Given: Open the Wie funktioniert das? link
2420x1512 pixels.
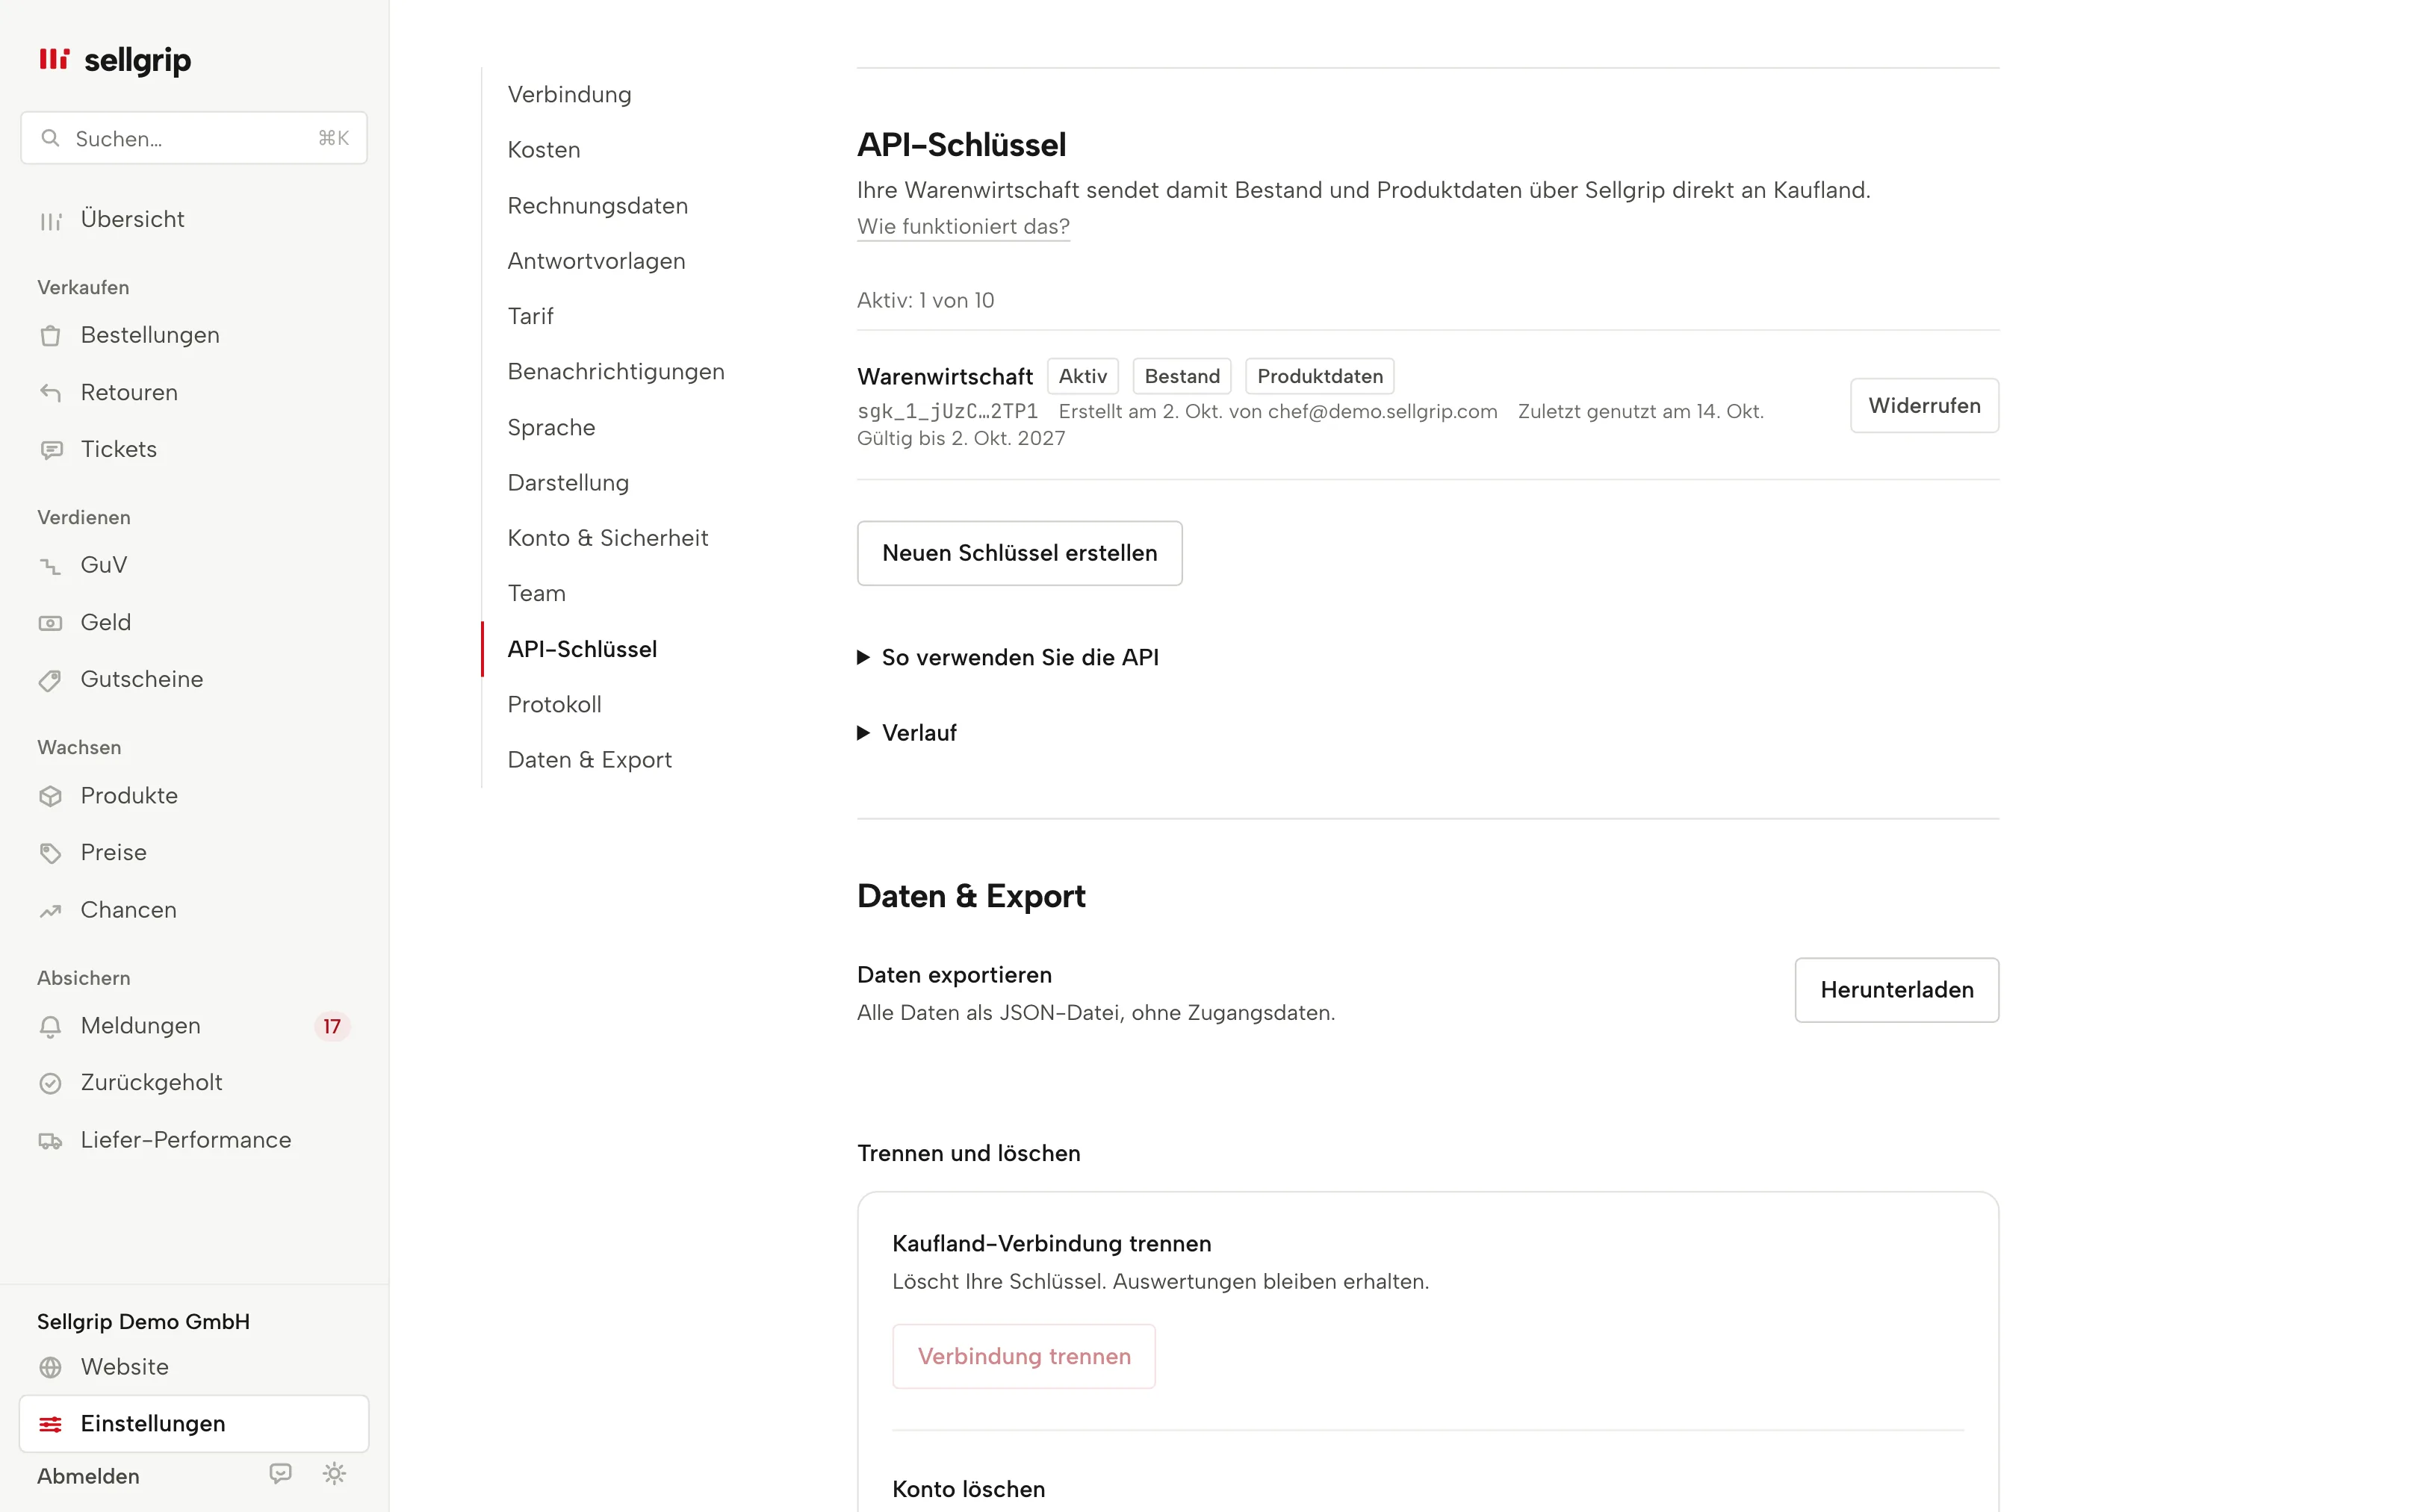Looking at the screenshot, I should [963, 227].
